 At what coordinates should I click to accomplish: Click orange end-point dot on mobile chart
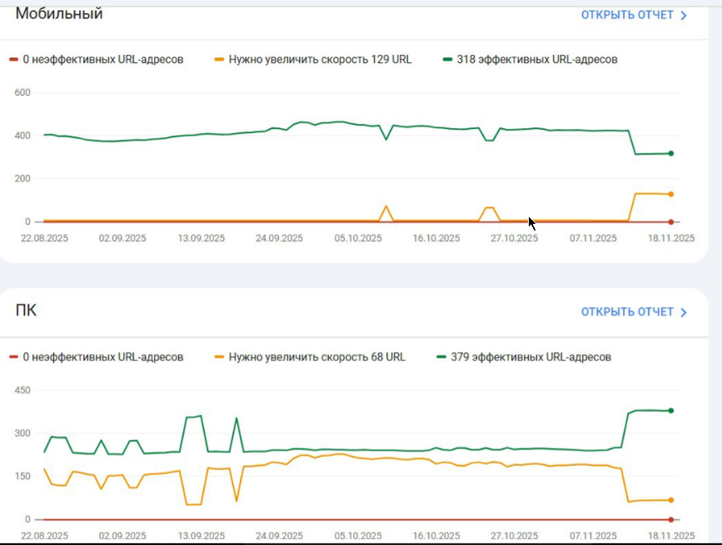671,194
